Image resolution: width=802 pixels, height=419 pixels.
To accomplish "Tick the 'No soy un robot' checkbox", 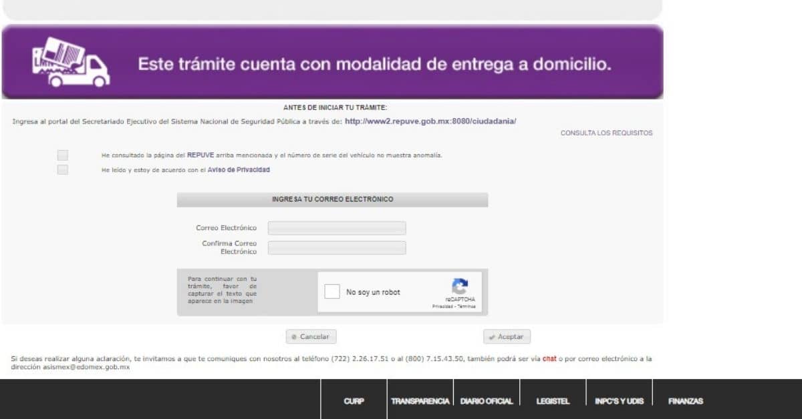I will [x=332, y=292].
